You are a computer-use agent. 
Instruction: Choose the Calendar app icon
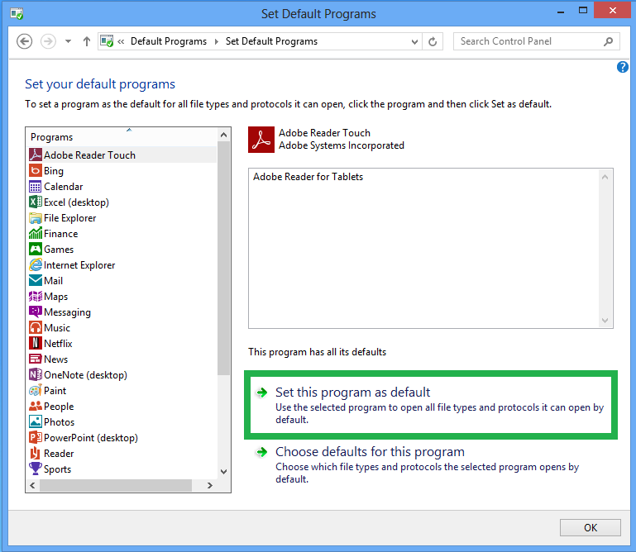pos(36,187)
